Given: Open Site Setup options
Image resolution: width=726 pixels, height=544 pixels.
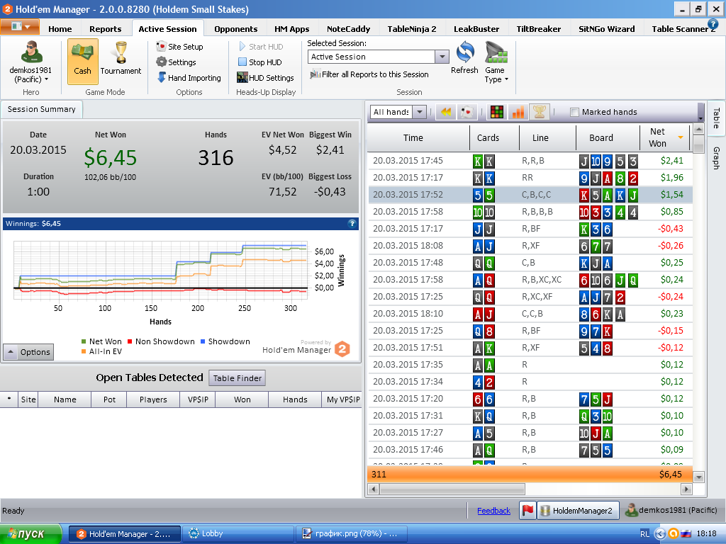Looking at the screenshot, I should pos(180,47).
